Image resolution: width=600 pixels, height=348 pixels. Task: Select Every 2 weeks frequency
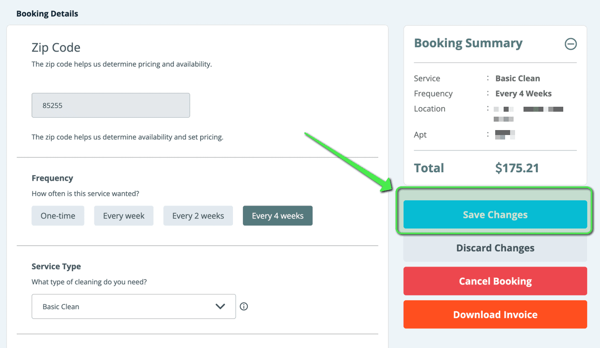point(198,215)
